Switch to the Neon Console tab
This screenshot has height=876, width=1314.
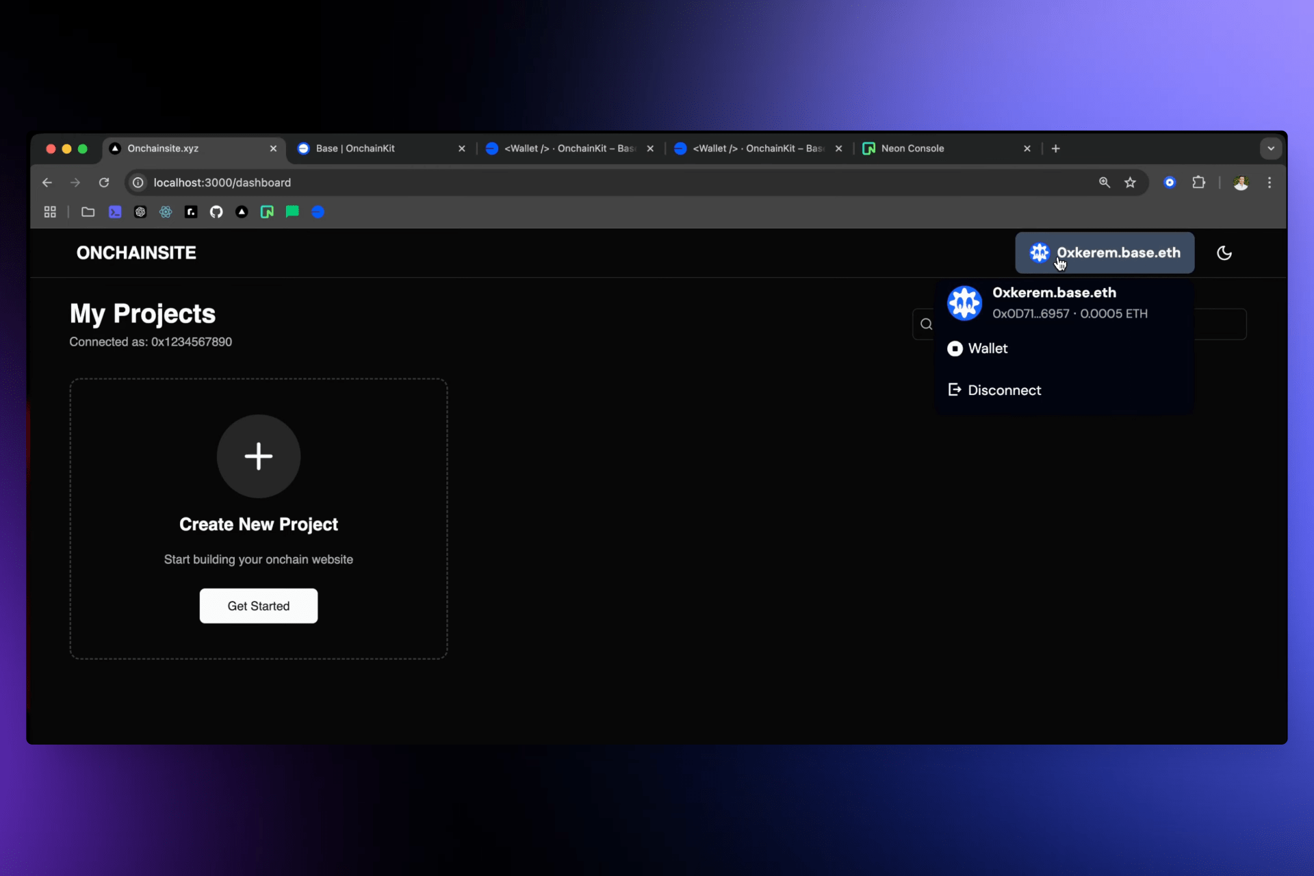click(913, 148)
